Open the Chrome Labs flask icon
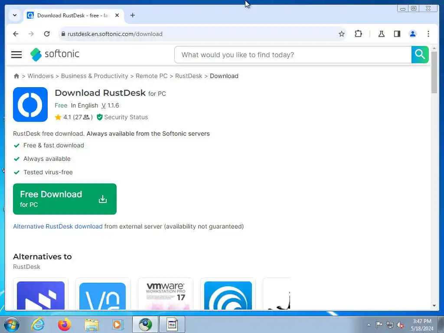The image size is (444, 333). point(382,34)
